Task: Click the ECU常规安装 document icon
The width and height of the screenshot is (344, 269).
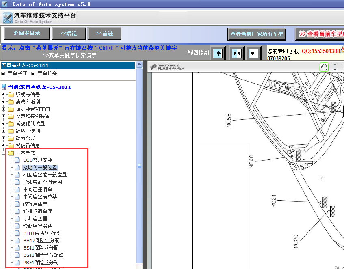Action: click(x=17, y=160)
